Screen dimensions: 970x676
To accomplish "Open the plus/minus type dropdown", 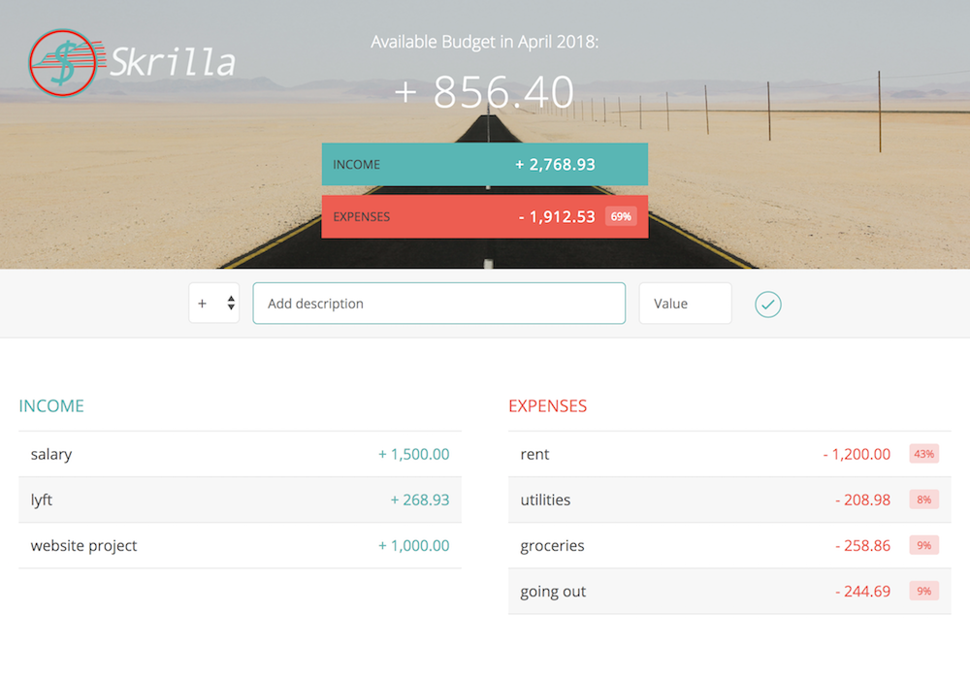I will coord(214,303).
